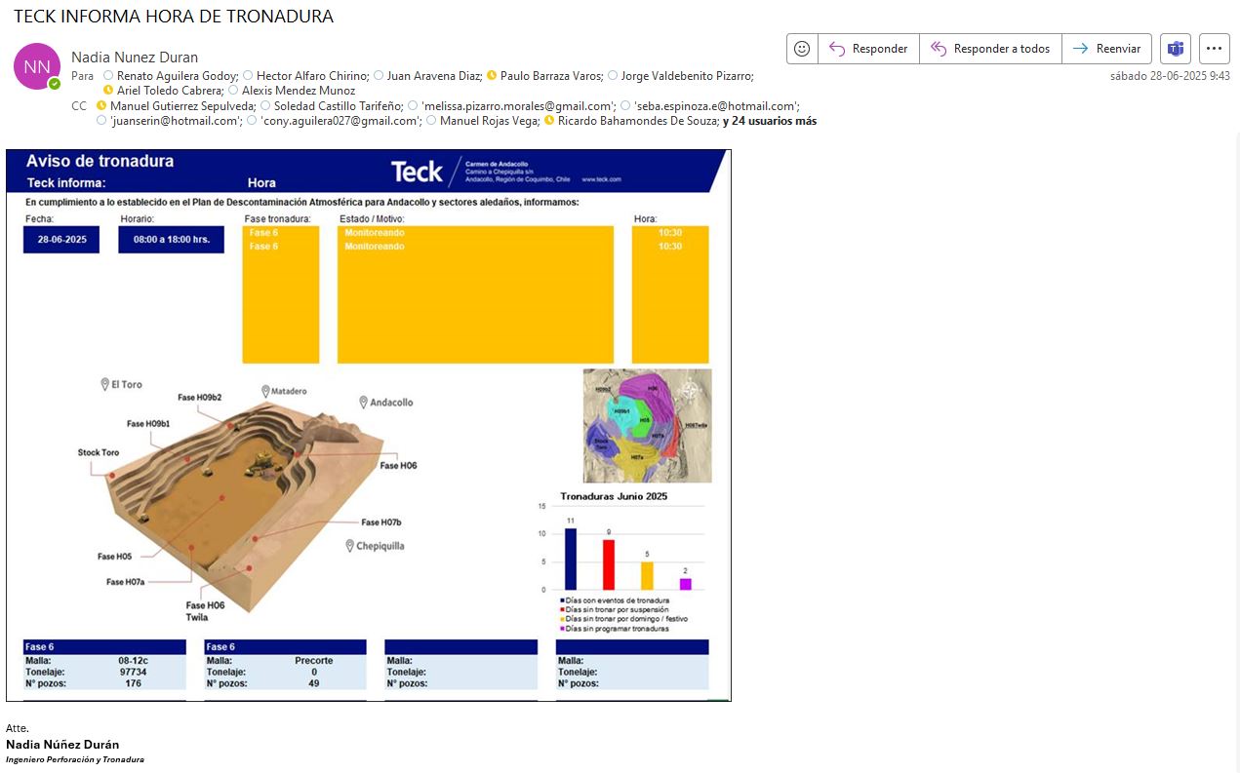Select recipient Jorge Valdebenito Pizarro
Image resolution: width=1240 pixels, height=773 pixels.
[x=687, y=76]
